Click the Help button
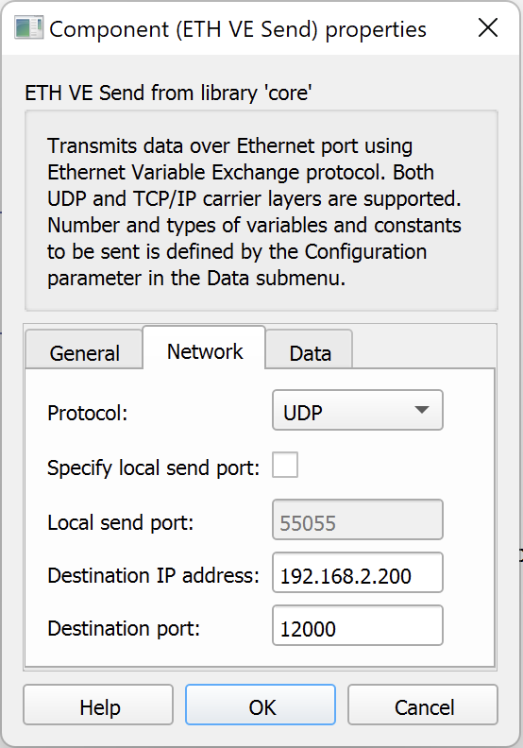Image resolution: width=523 pixels, height=748 pixels. pos(98,705)
